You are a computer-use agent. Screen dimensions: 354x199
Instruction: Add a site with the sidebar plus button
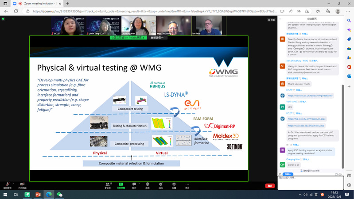point(349,86)
